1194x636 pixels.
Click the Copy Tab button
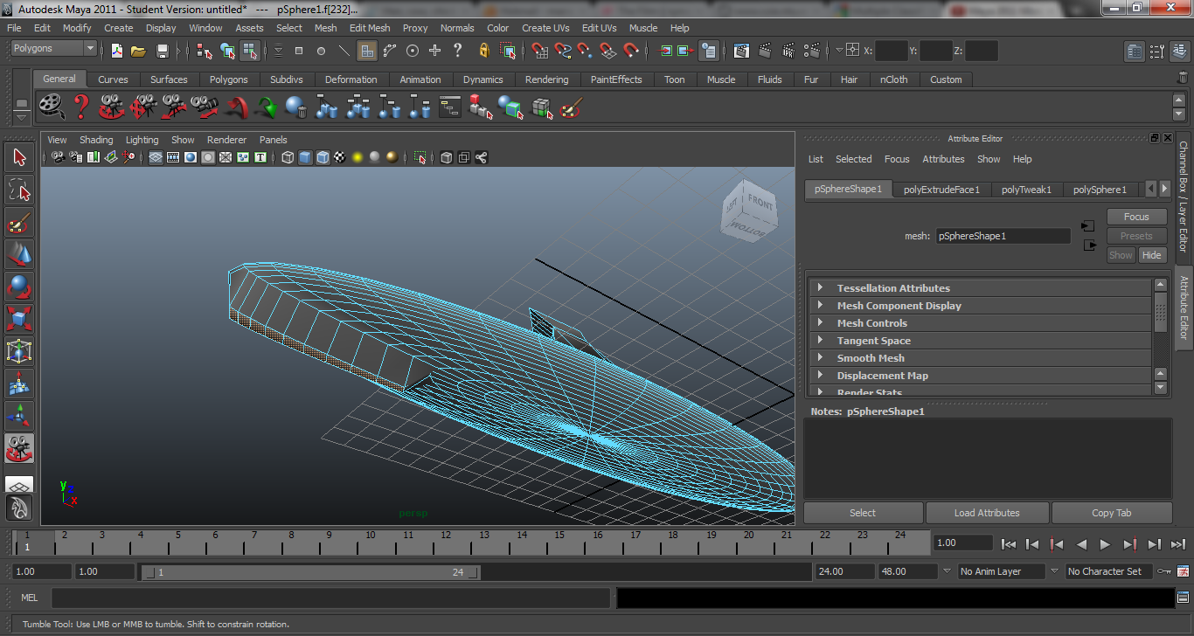point(1111,513)
